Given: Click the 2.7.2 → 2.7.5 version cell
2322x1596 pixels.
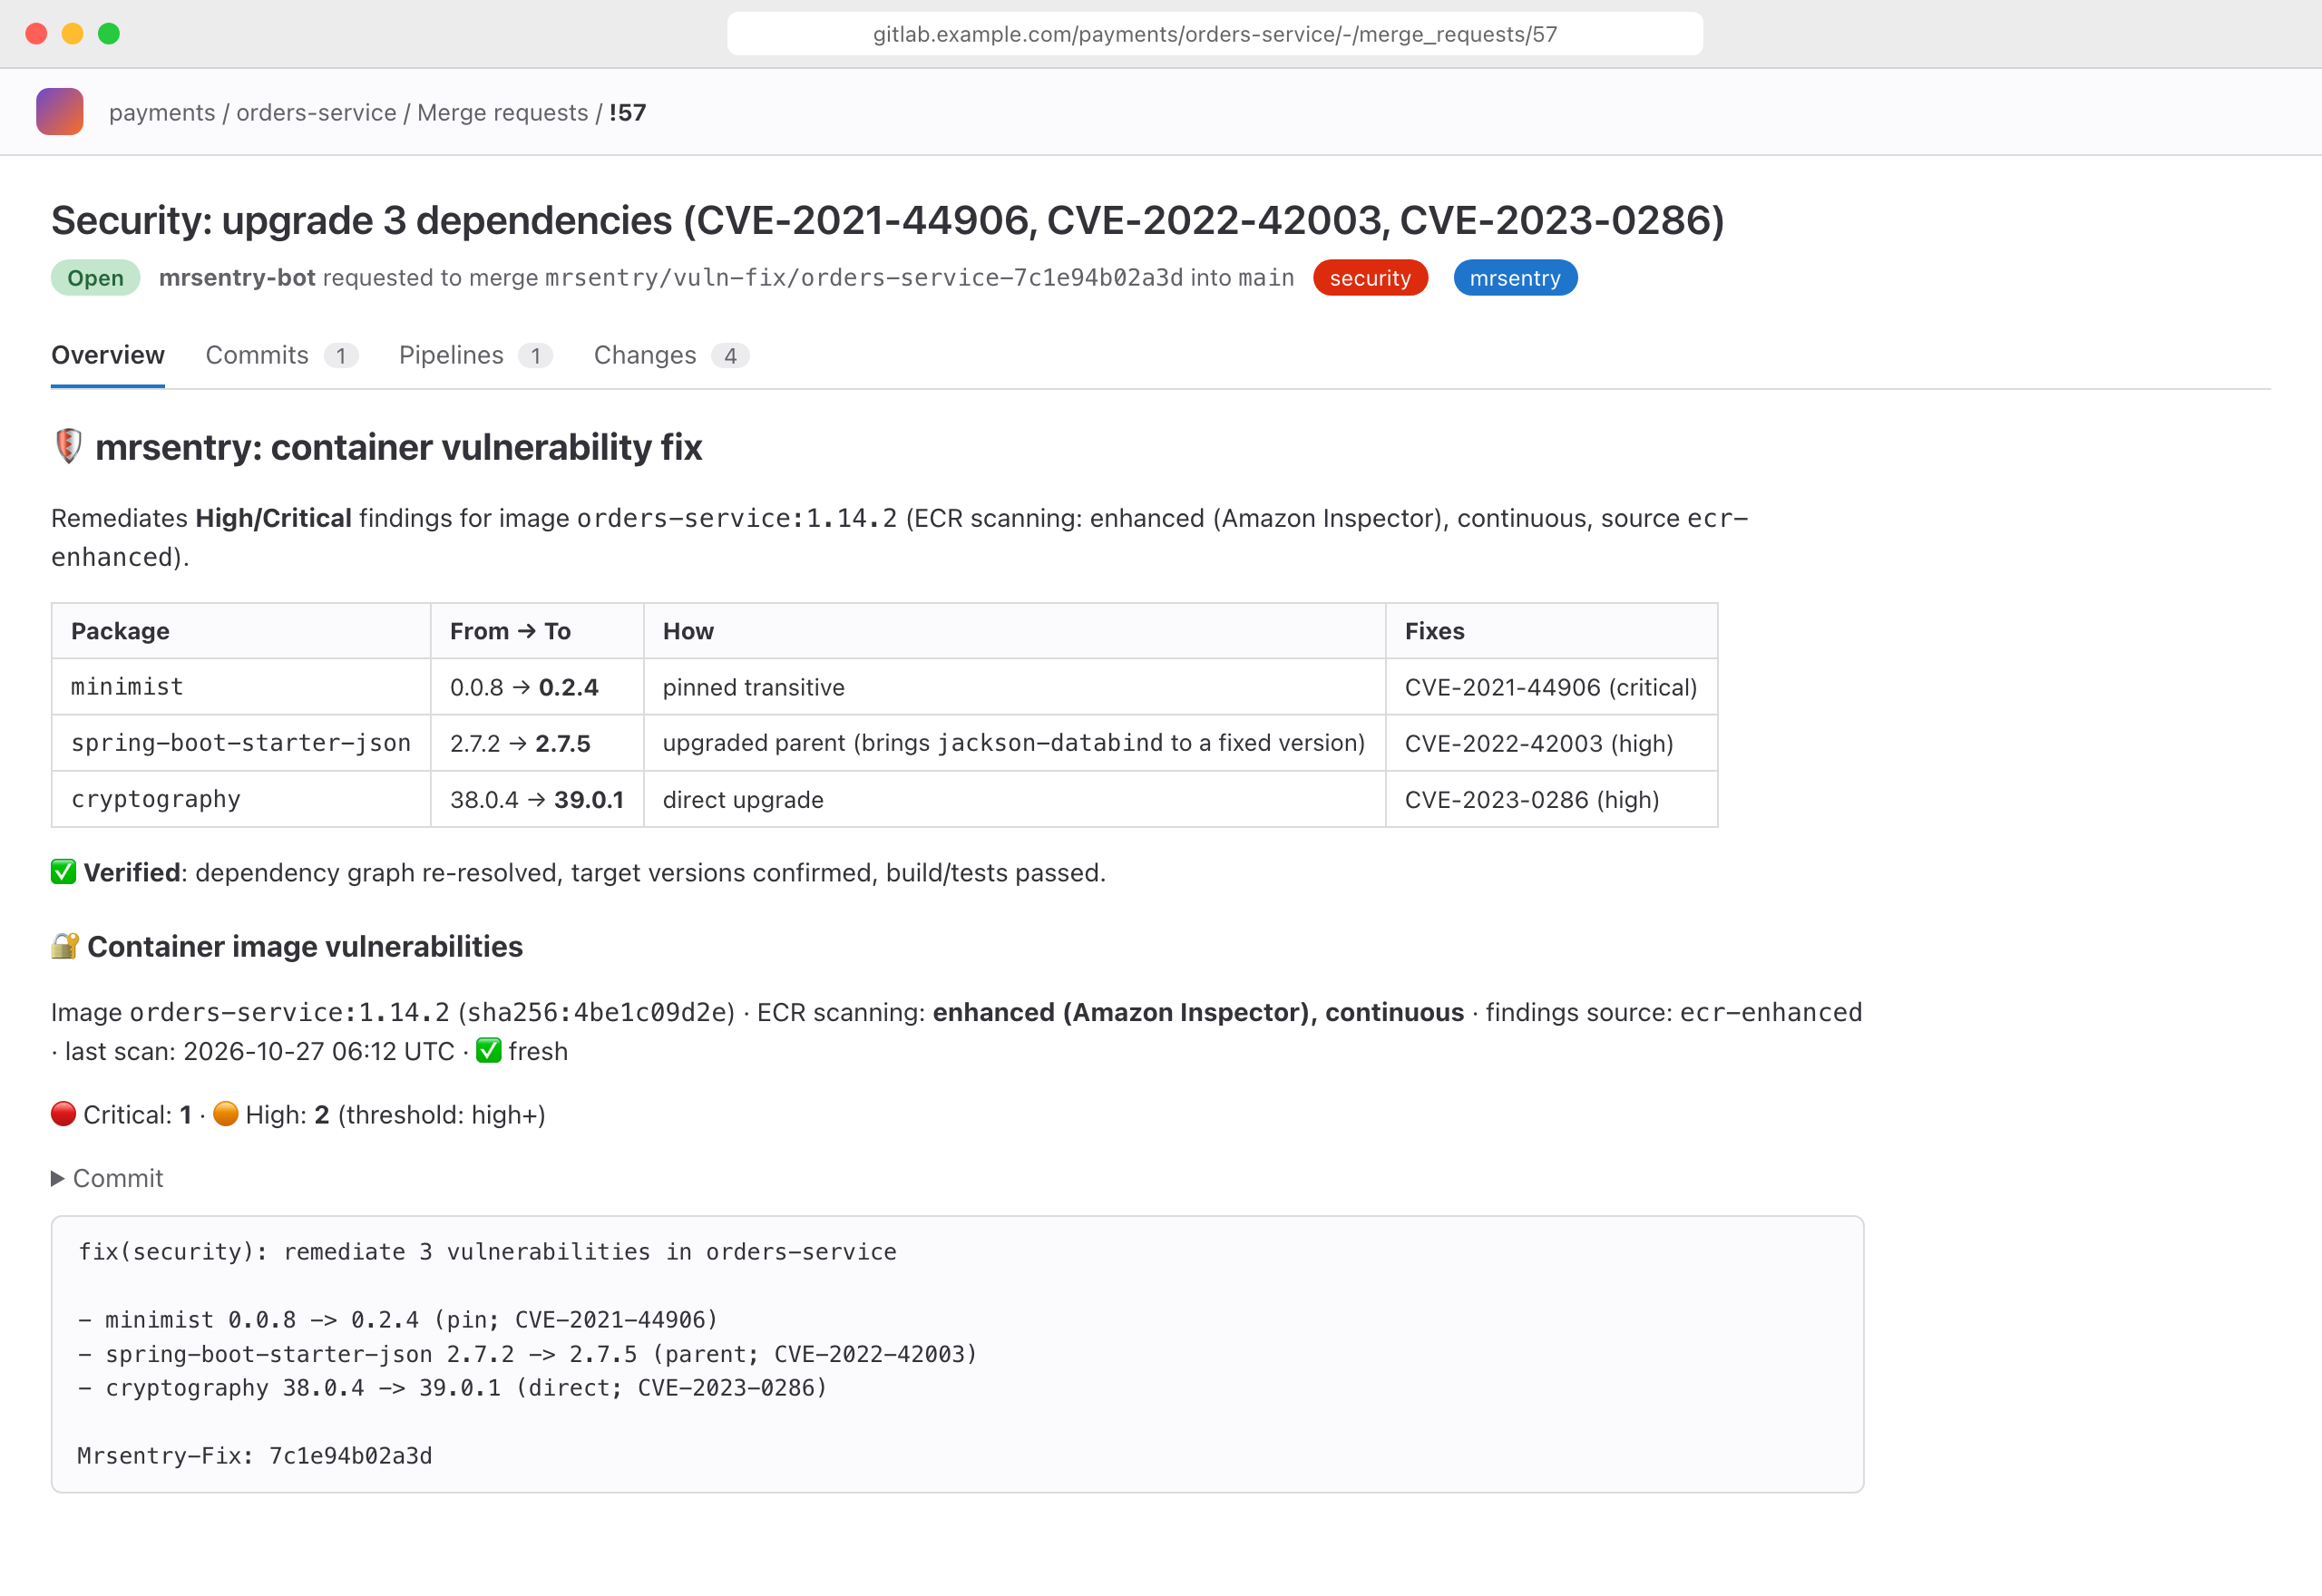Looking at the screenshot, I should point(537,742).
